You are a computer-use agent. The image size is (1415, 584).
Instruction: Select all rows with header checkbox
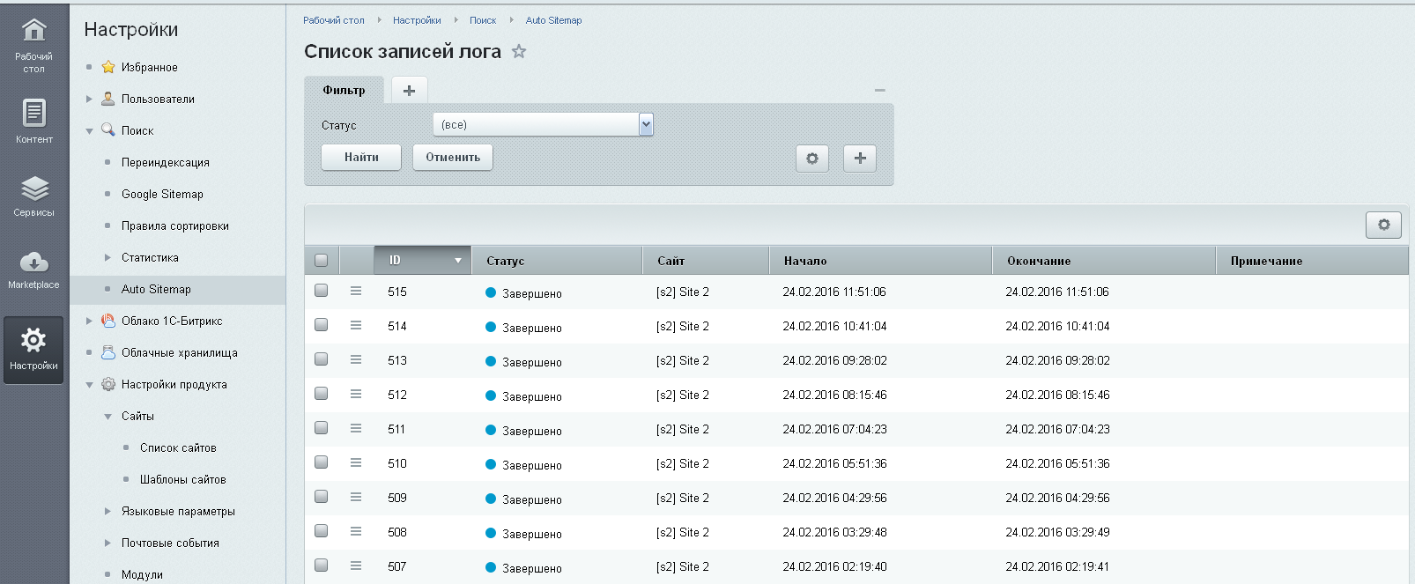click(x=322, y=261)
